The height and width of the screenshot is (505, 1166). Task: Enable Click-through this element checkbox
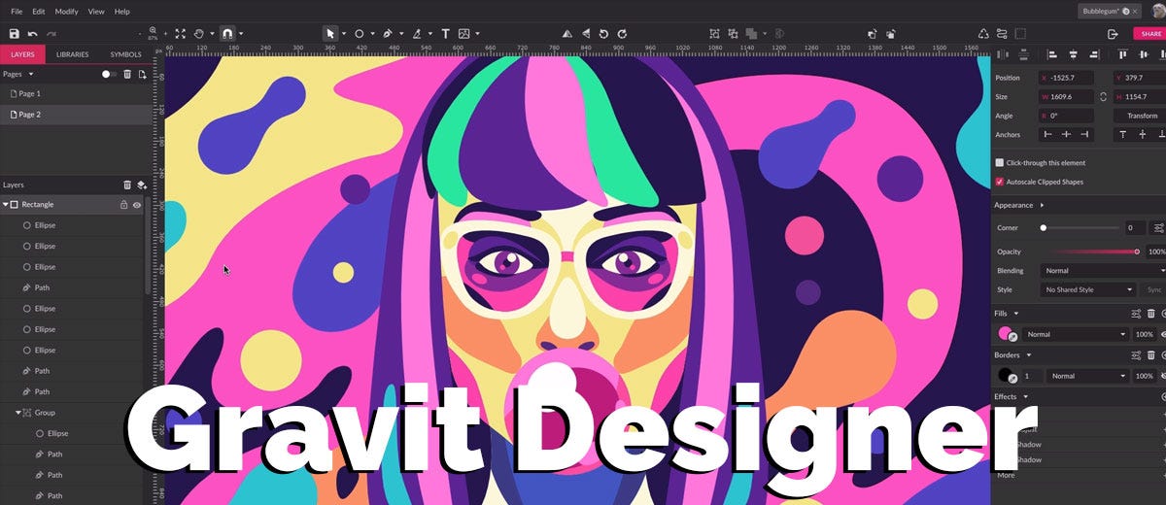(1000, 163)
